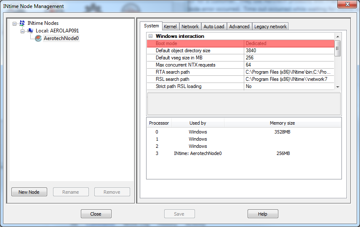Select the AerotechNode0 tree item
360x227 pixels.
[61, 38]
